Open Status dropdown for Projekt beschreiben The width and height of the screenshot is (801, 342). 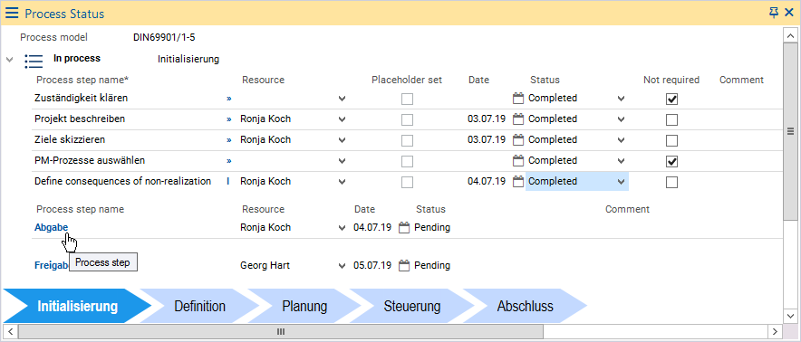click(x=622, y=119)
